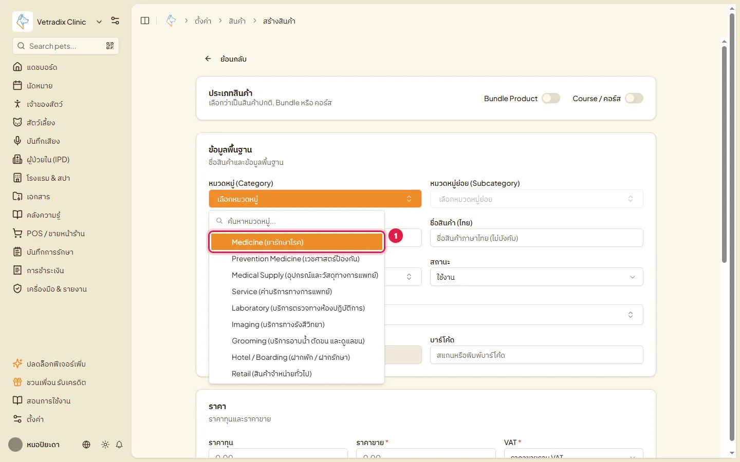
Task: Go to สินค้า breadcrumb link
Action: (x=237, y=21)
